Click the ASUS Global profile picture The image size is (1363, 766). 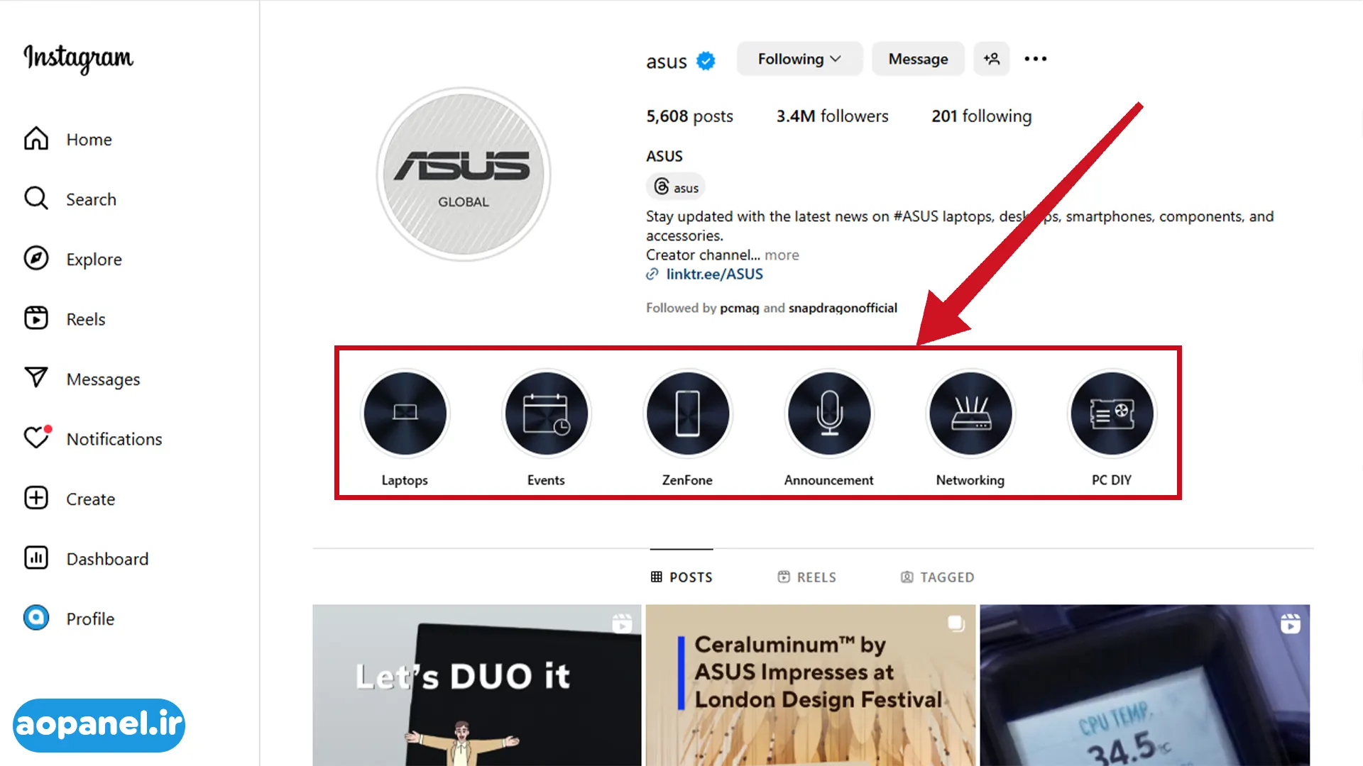464,174
